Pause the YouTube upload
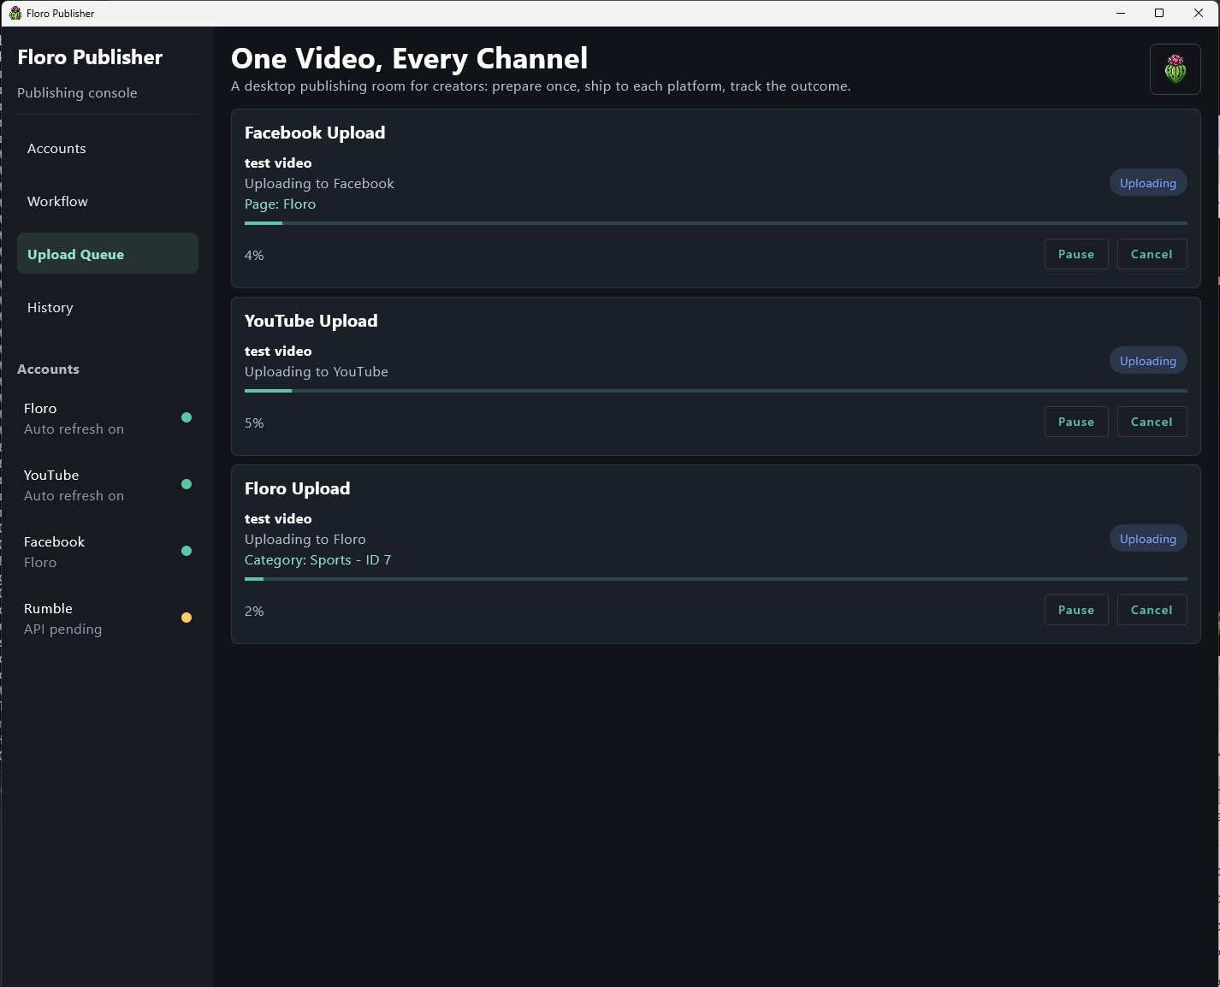The height and width of the screenshot is (987, 1220). pos(1076,422)
